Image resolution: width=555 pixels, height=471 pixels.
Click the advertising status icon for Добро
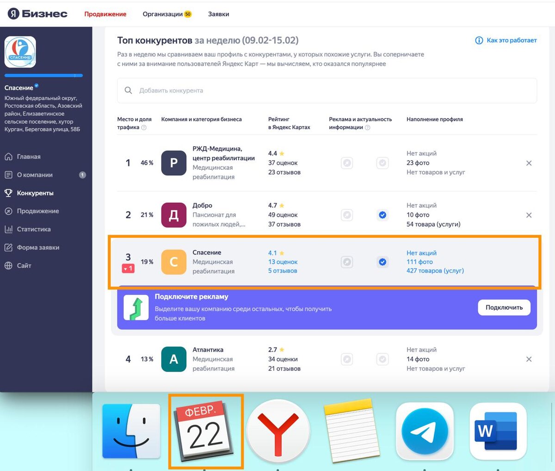click(347, 215)
